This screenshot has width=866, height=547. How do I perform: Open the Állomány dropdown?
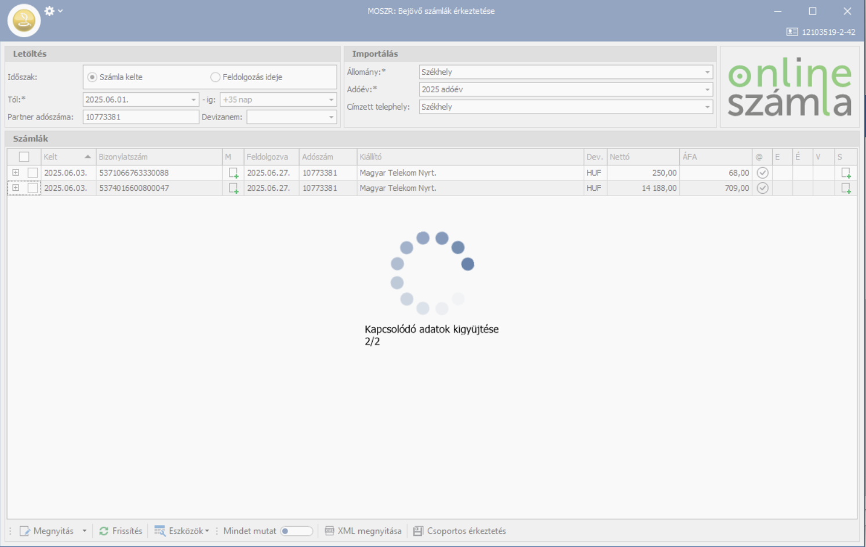(x=707, y=72)
